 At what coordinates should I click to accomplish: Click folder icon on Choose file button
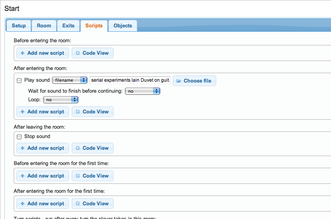pos(179,81)
